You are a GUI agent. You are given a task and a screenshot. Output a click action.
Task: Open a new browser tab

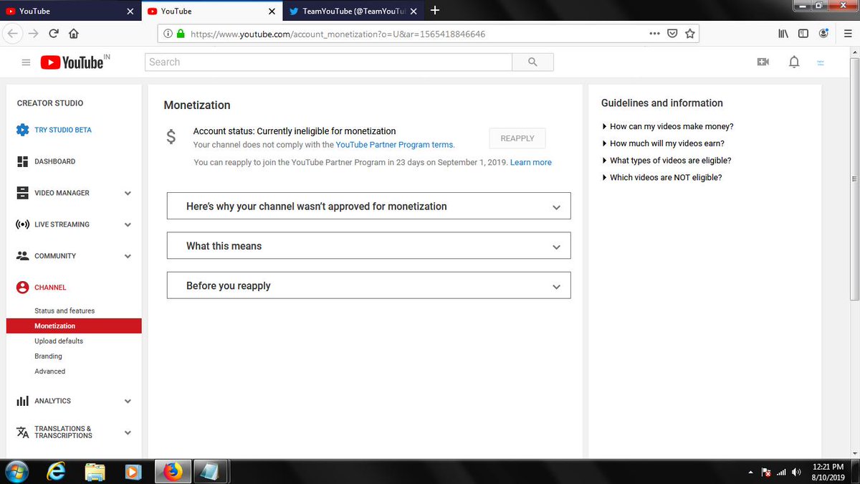(435, 11)
